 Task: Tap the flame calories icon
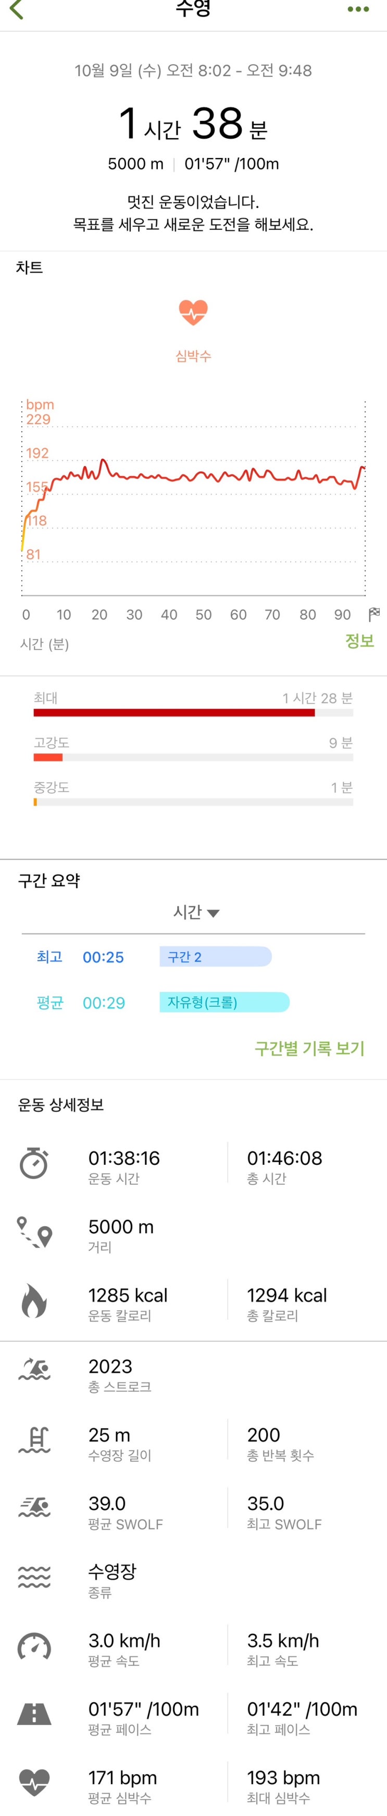coord(34,1301)
